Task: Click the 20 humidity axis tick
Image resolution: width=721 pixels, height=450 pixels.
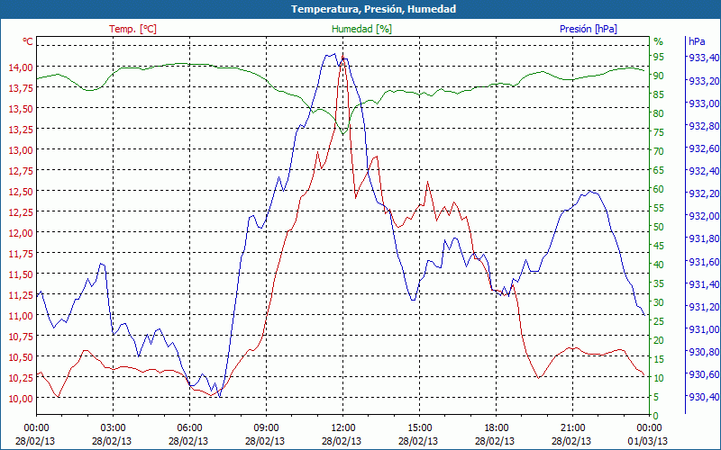Action: point(659,340)
